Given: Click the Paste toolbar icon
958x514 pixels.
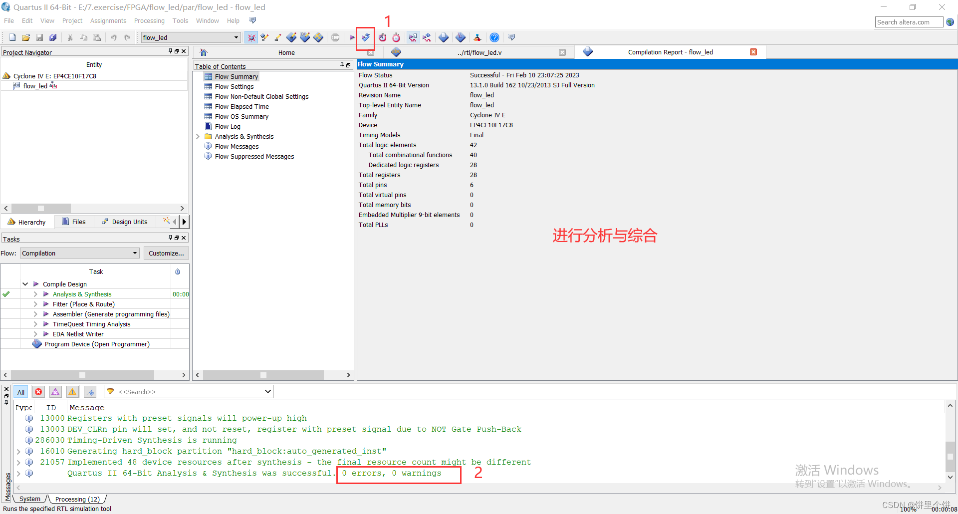Looking at the screenshot, I should (97, 37).
